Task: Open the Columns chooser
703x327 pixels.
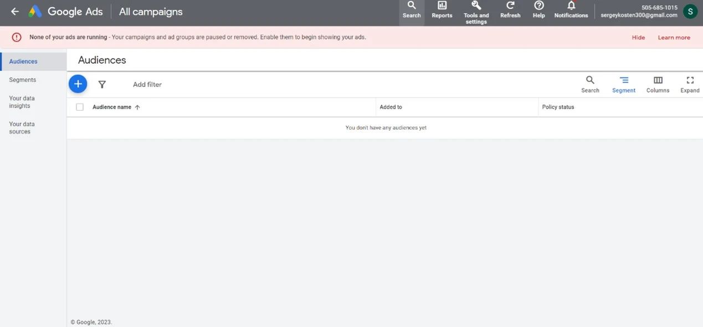Action: (658, 84)
